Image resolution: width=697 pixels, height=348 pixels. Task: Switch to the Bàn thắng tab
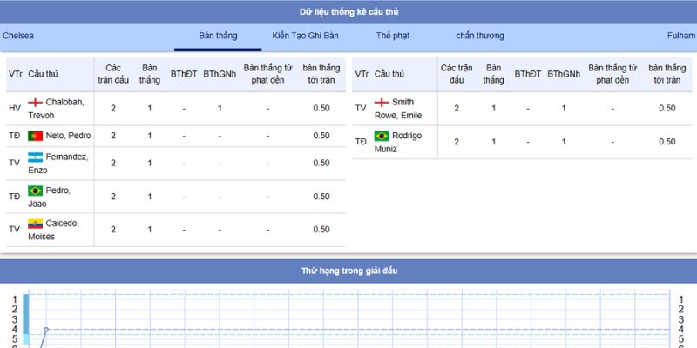pyautogui.click(x=218, y=36)
